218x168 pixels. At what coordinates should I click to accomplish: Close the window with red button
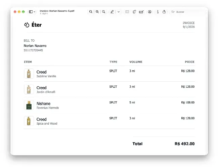click(15, 12)
